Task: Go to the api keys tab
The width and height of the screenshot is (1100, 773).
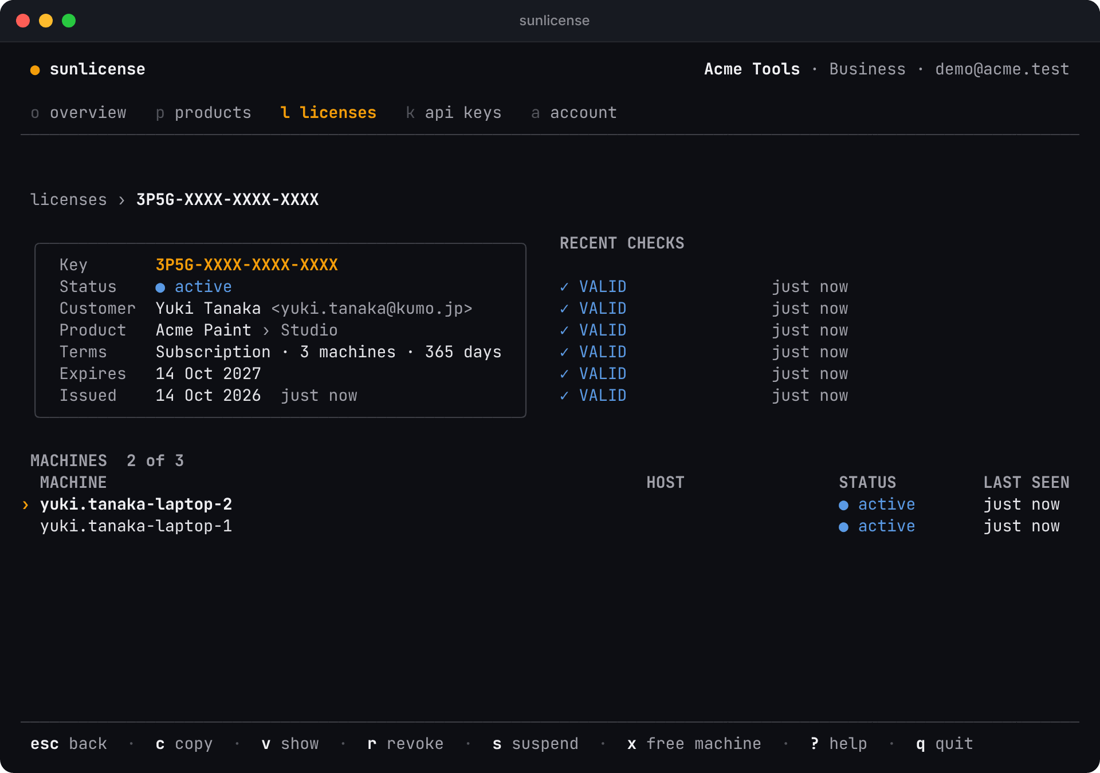Action: [x=454, y=113]
